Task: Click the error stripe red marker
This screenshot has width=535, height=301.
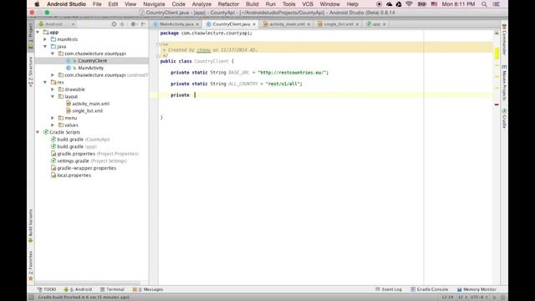Action: (497, 105)
